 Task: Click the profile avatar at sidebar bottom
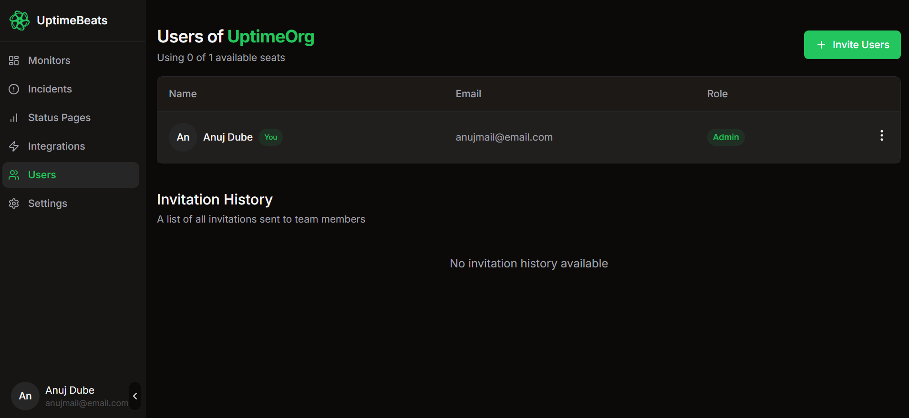[25, 396]
